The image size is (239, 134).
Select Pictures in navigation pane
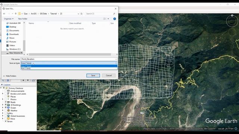(x=11, y=42)
